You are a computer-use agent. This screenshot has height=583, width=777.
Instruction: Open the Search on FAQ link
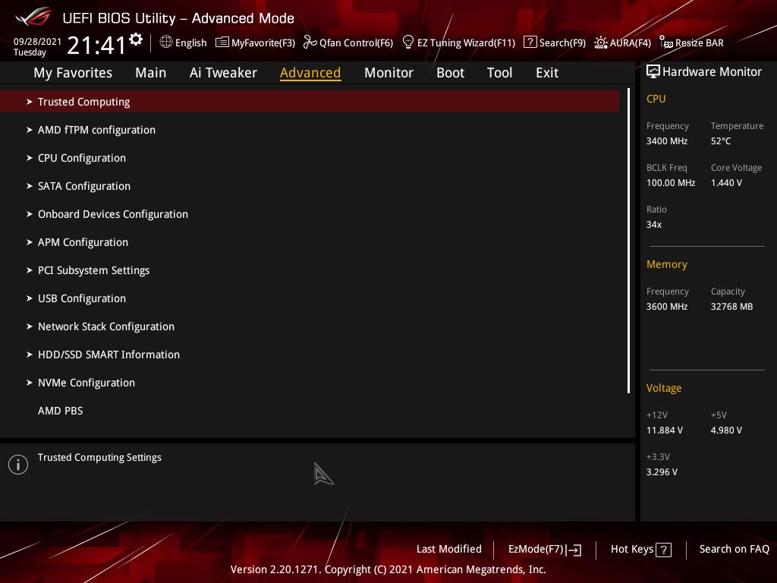(x=734, y=549)
